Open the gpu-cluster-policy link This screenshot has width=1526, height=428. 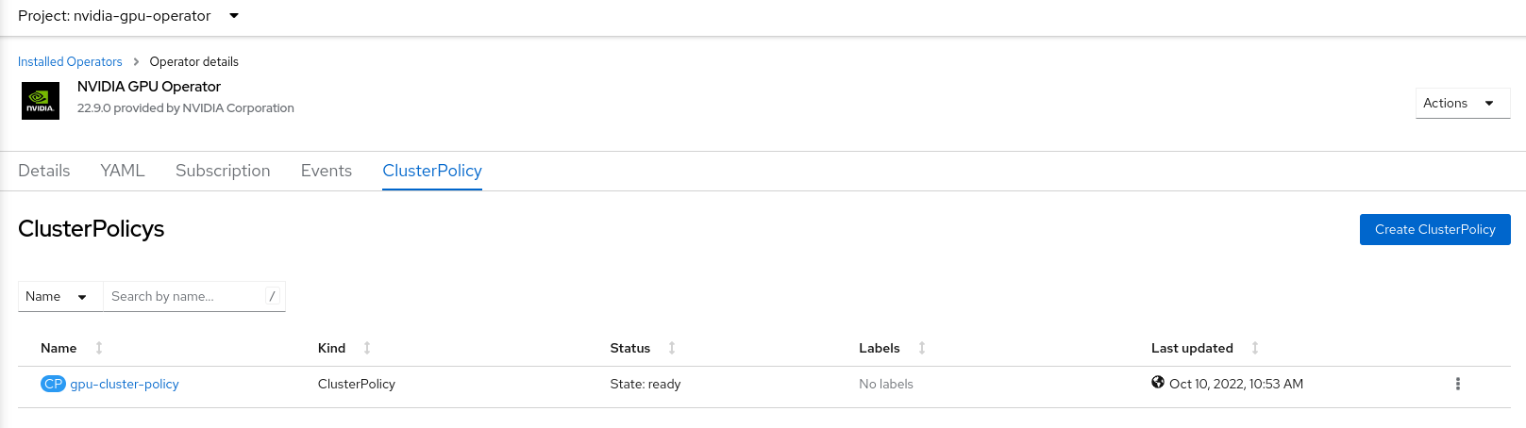[x=125, y=384]
